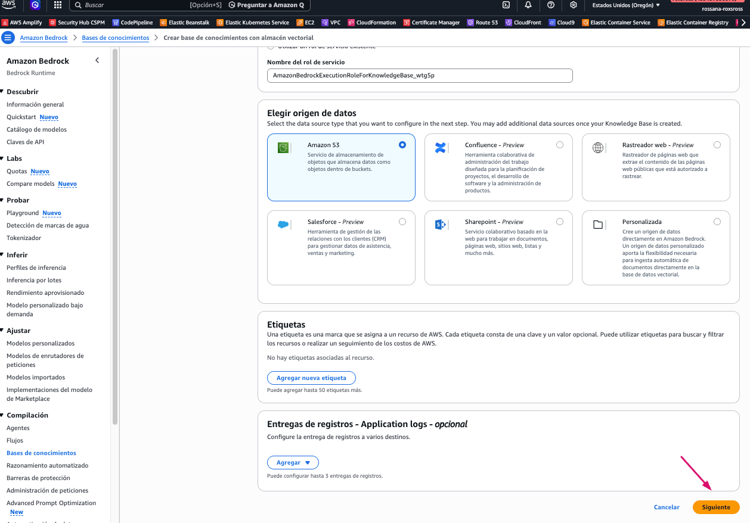Image resolution: width=750 pixels, height=523 pixels.
Task: Open Barreras de protección in sidebar
Action: (38, 478)
